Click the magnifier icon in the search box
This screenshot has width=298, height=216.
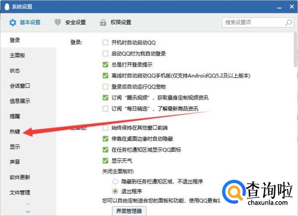tap(289, 22)
